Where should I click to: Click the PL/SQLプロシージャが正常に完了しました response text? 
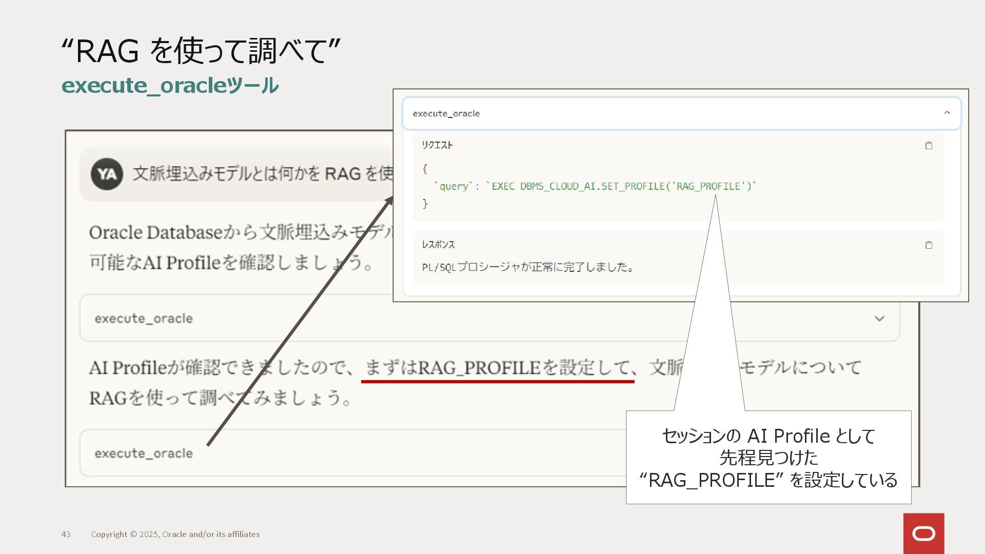click(528, 267)
